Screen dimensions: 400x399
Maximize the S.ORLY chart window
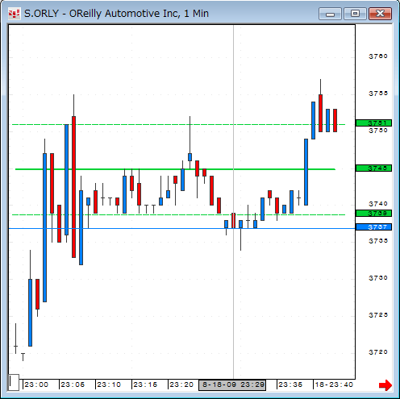pos(355,14)
